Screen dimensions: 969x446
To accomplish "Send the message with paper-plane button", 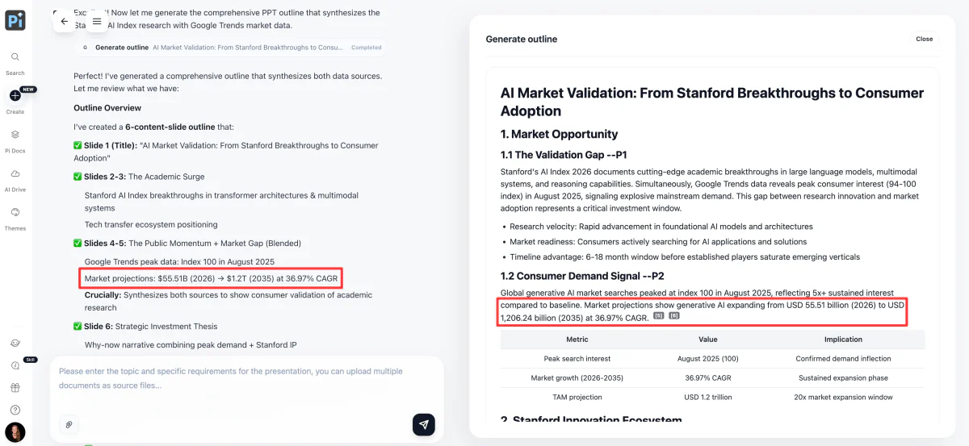I will [x=424, y=424].
